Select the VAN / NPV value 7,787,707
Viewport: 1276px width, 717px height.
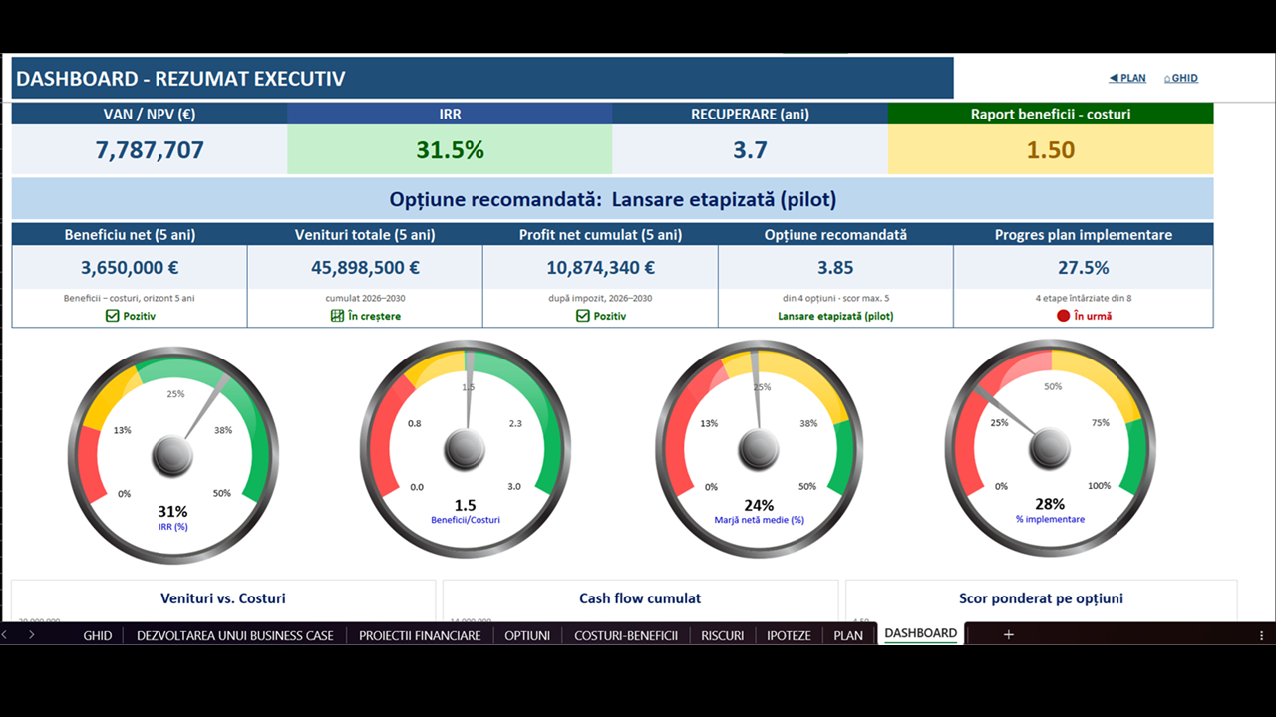tap(150, 150)
